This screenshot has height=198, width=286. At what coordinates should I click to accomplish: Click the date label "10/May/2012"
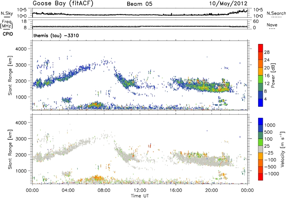(228, 4)
